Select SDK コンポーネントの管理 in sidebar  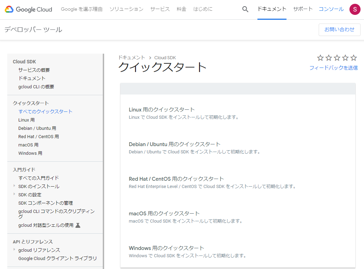tap(46, 203)
